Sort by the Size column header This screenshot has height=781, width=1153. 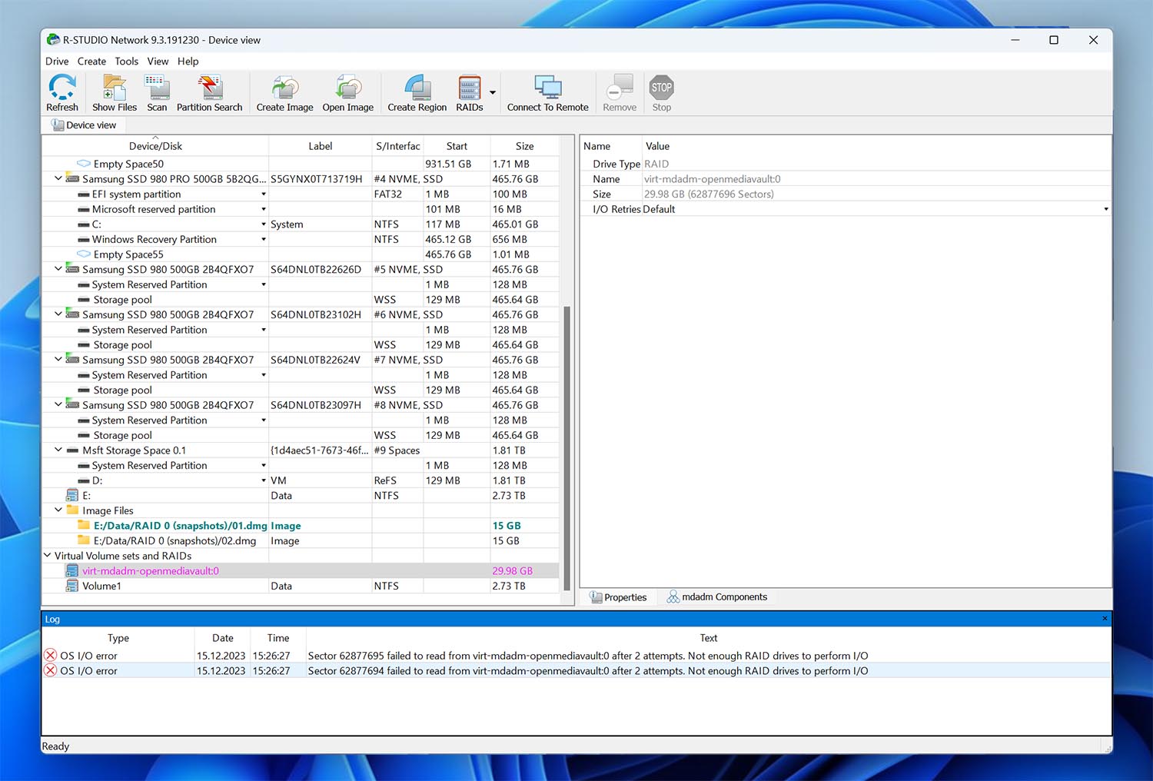pyautogui.click(x=525, y=146)
